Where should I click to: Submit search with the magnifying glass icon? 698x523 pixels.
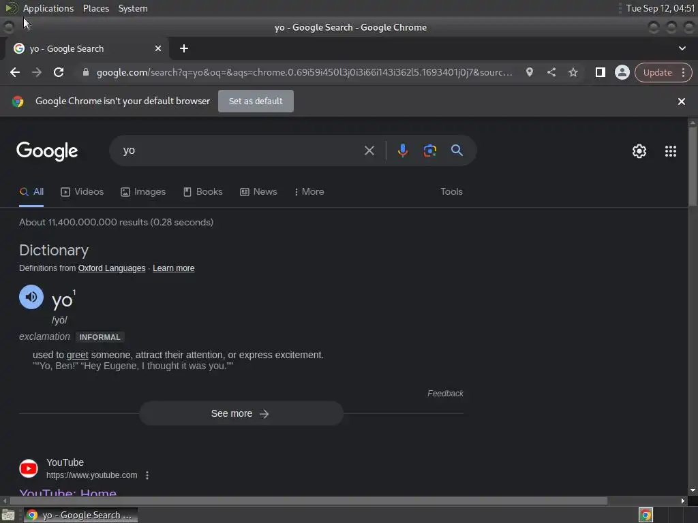[x=457, y=150]
